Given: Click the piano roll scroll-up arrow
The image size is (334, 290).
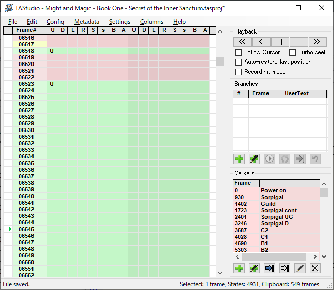Looking at the screenshot, I should pos(220,31).
